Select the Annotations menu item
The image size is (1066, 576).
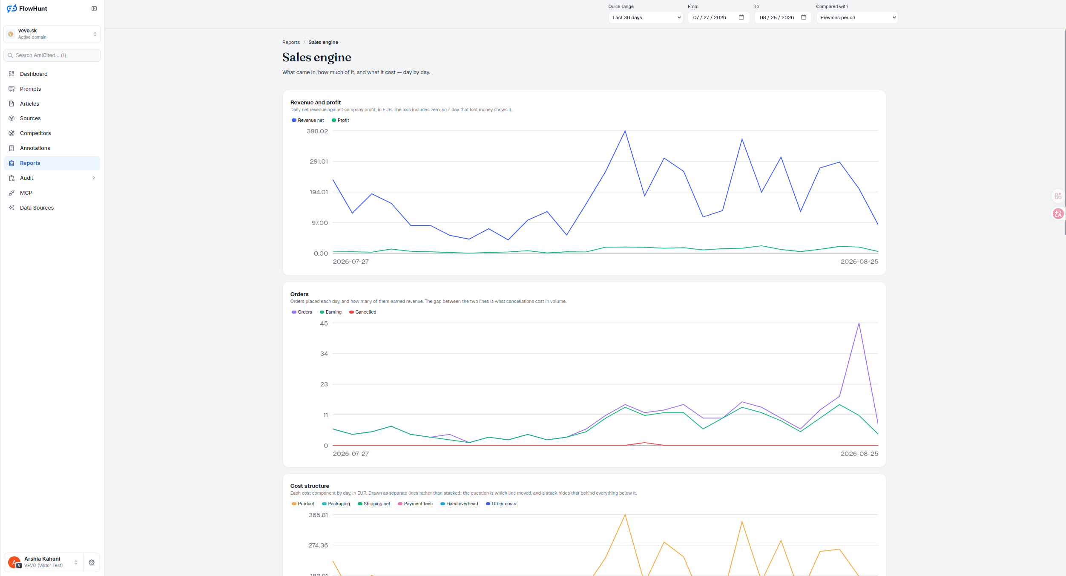pos(52,148)
